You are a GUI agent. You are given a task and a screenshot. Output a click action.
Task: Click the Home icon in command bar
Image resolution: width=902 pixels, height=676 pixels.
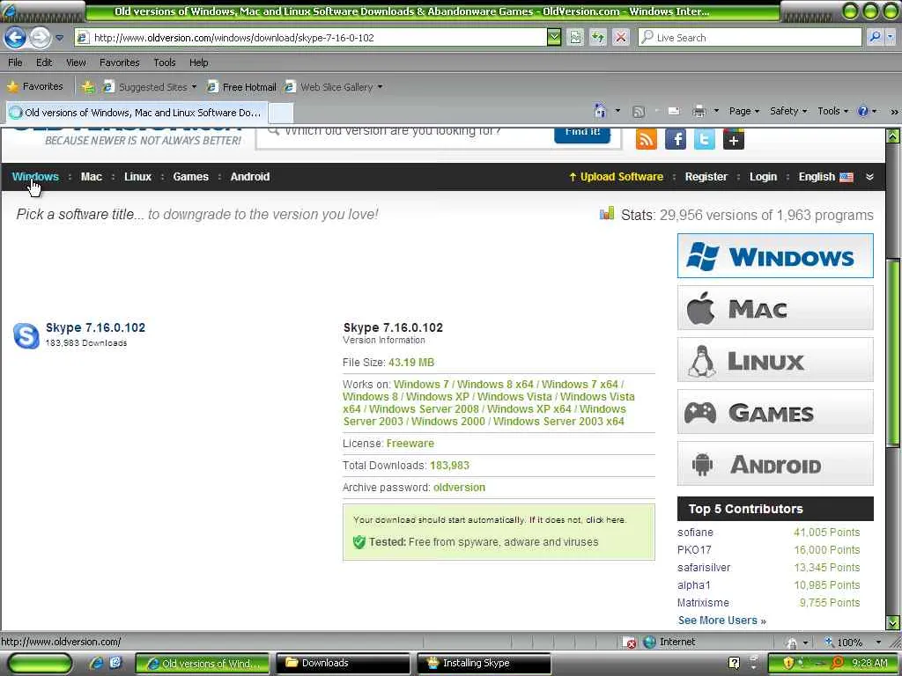point(600,111)
